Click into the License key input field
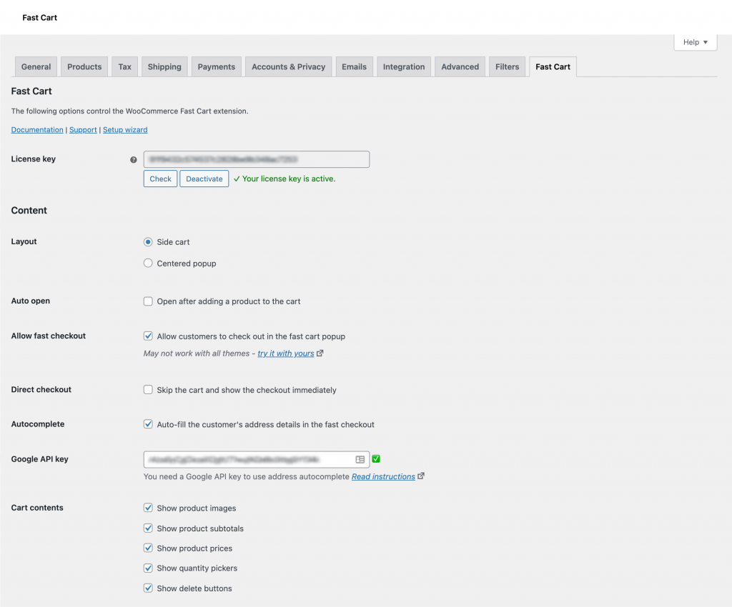This screenshot has height=607, width=732. click(256, 159)
